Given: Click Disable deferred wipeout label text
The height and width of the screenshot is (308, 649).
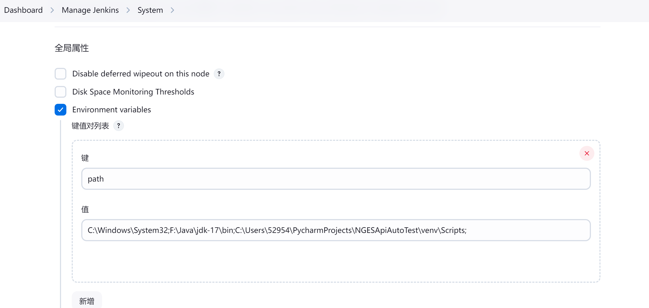Looking at the screenshot, I should (x=141, y=74).
